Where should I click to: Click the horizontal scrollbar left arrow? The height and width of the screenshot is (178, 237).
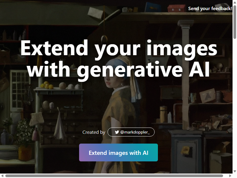click(x=2, y=176)
